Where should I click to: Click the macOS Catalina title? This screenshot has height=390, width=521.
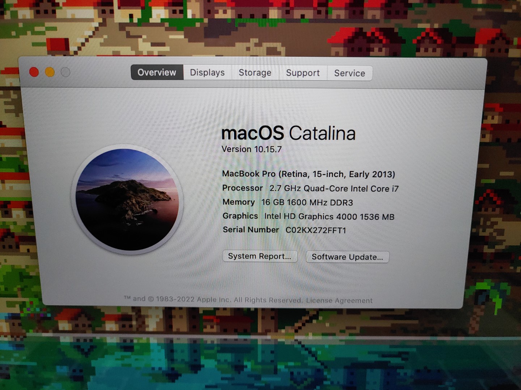coord(288,133)
